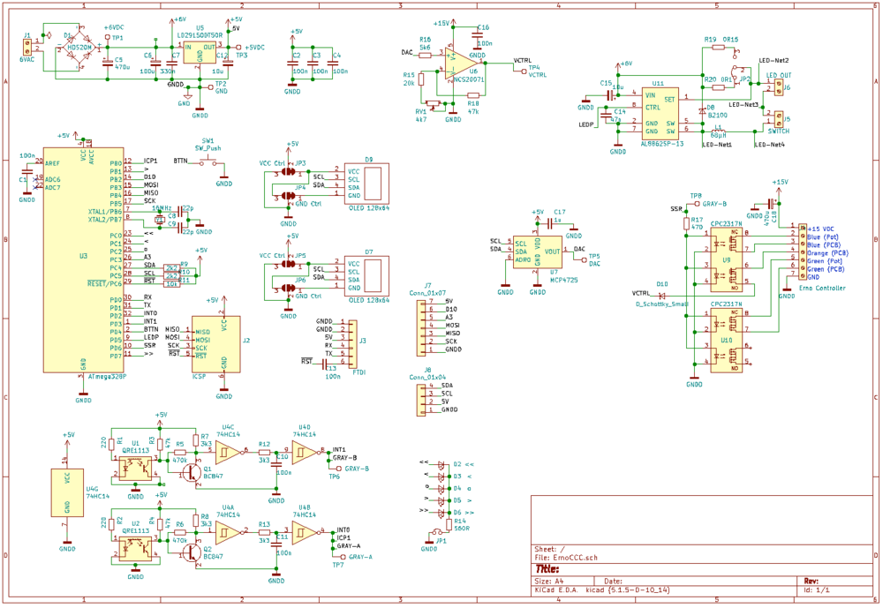The height and width of the screenshot is (608, 883).
Task: Select the SW1 push button symbol
Action: pyautogui.click(x=208, y=161)
